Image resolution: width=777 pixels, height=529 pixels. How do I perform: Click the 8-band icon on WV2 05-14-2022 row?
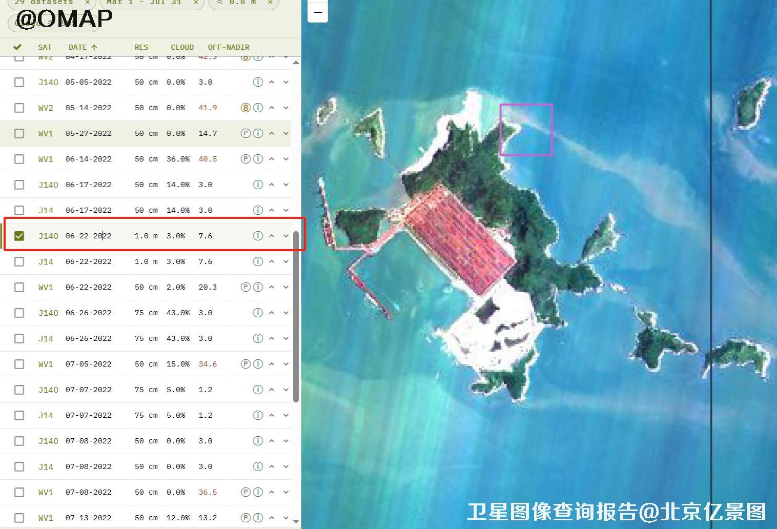point(246,108)
